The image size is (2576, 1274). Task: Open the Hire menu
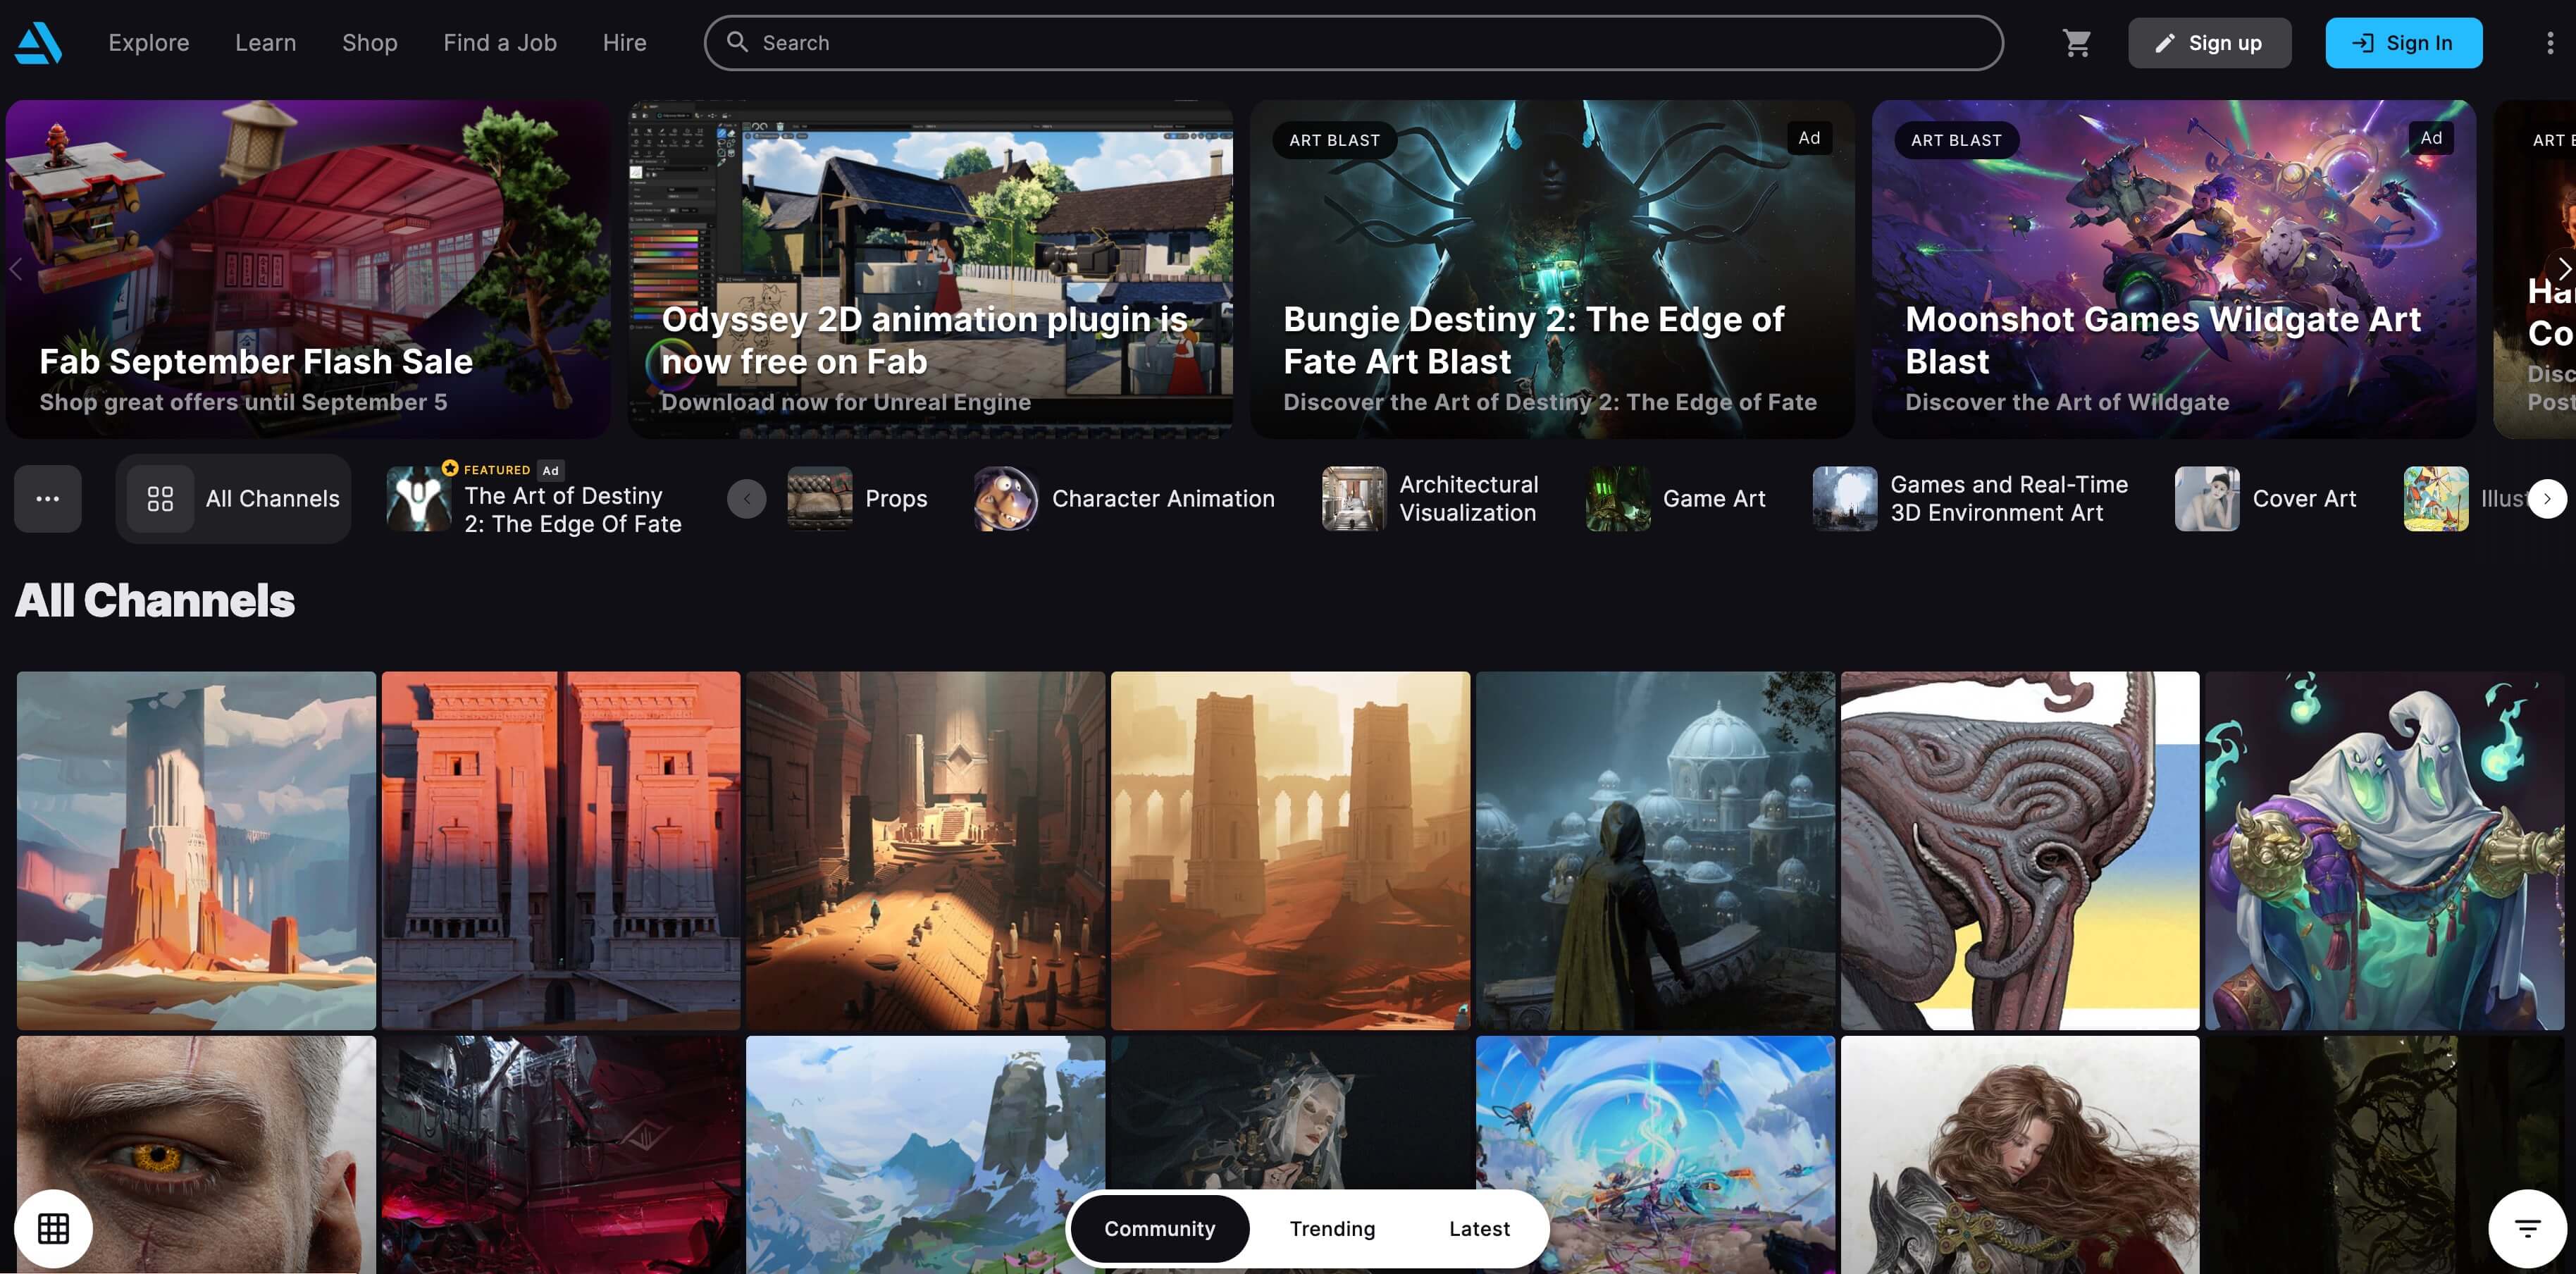(624, 42)
